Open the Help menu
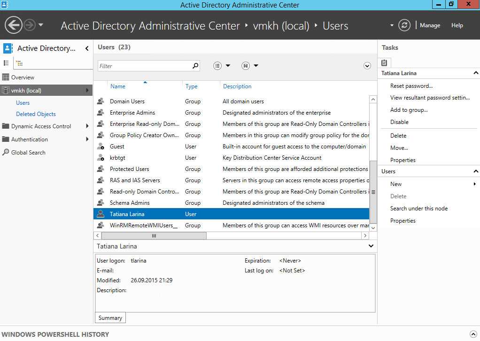Image resolution: width=480 pixels, height=341 pixels. coord(457,25)
